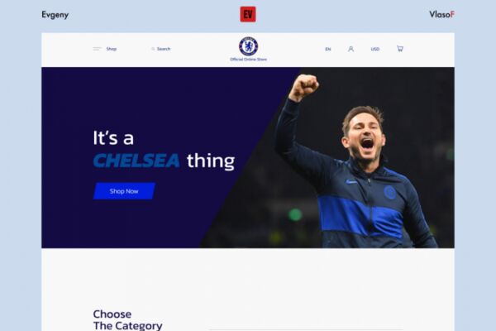Viewport: 496px width, 331px height.
Task: Click the Shop menu label
Action: [x=112, y=49]
